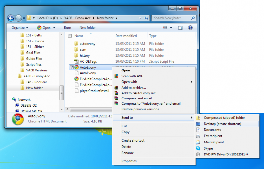Click the WinRAR icon beside Add to archive

116,88
